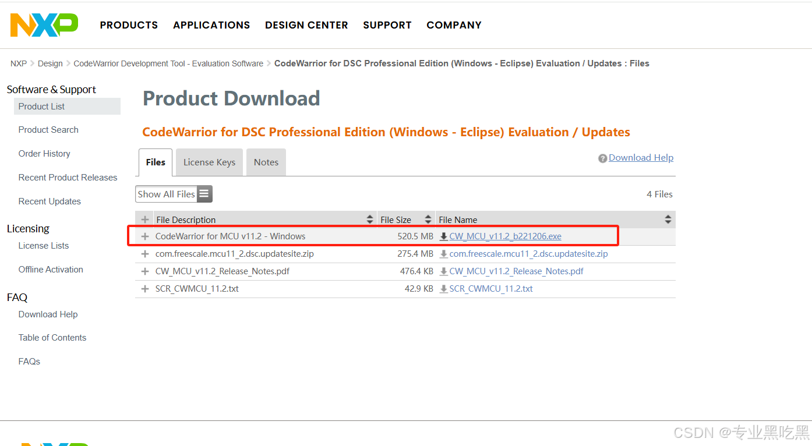The width and height of the screenshot is (812, 446).
Task: Click download arrow icon for CW_MCU_v11.2_b221206.exe
Action: [444, 236]
